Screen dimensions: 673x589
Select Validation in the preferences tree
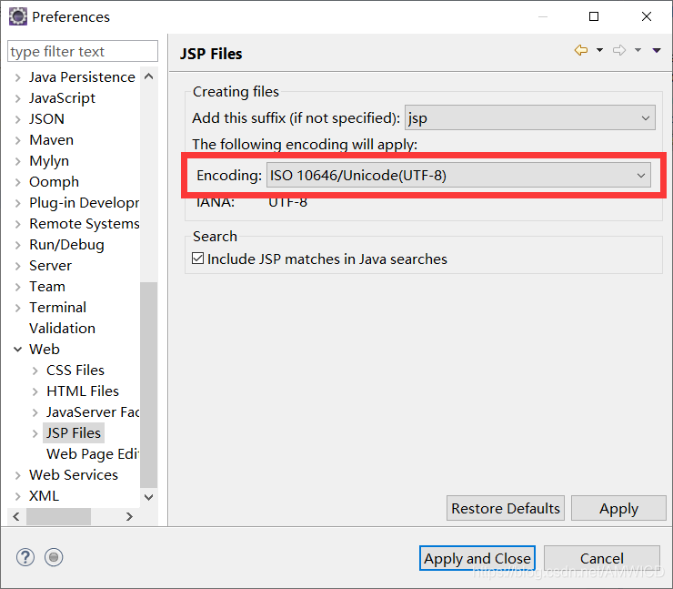coord(62,329)
